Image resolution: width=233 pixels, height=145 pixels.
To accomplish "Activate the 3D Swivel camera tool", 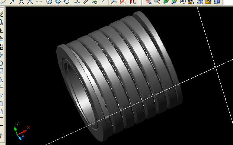I will [x=183, y=2].
